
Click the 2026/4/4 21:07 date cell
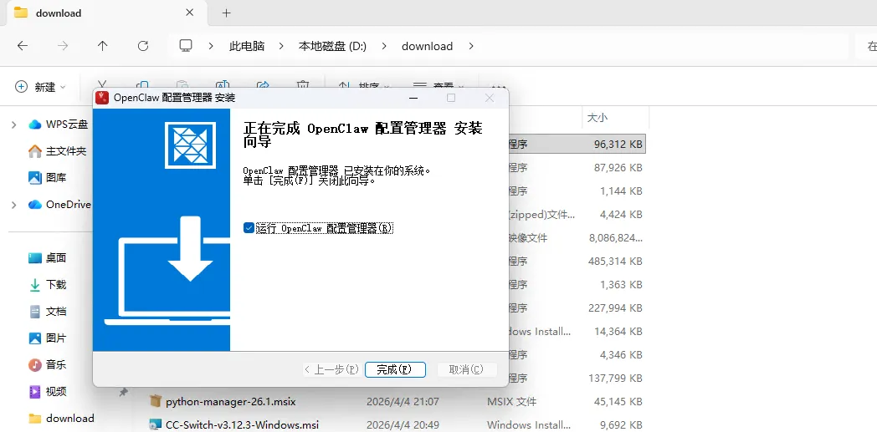(403, 402)
